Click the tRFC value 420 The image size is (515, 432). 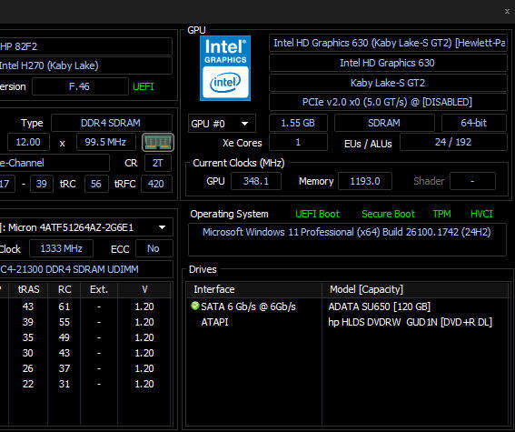156,184
